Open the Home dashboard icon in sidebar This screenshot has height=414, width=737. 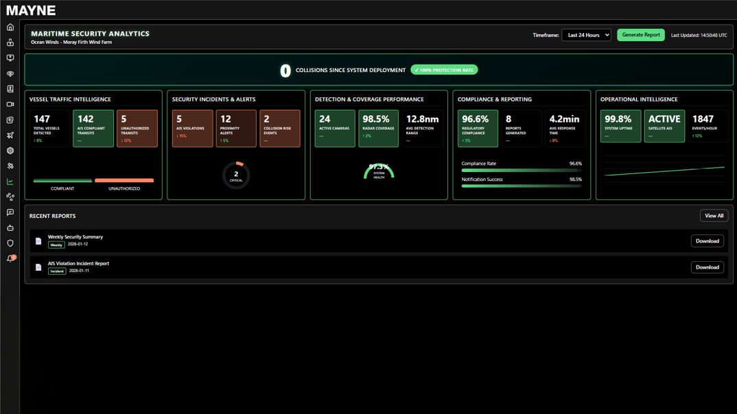point(10,27)
